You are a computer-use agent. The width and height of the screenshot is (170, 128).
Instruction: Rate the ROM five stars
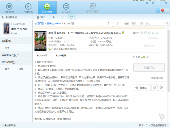(157, 32)
